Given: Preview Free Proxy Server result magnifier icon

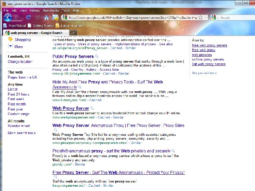Looking at the screenshot, I should 56,177.
